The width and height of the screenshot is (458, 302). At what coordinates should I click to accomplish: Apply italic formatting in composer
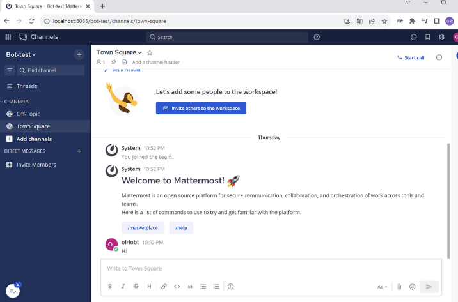click(123, 286)
